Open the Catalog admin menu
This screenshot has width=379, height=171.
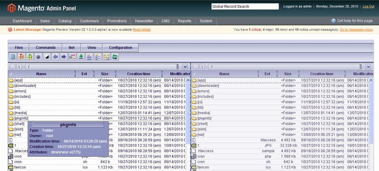click(65, 21)
